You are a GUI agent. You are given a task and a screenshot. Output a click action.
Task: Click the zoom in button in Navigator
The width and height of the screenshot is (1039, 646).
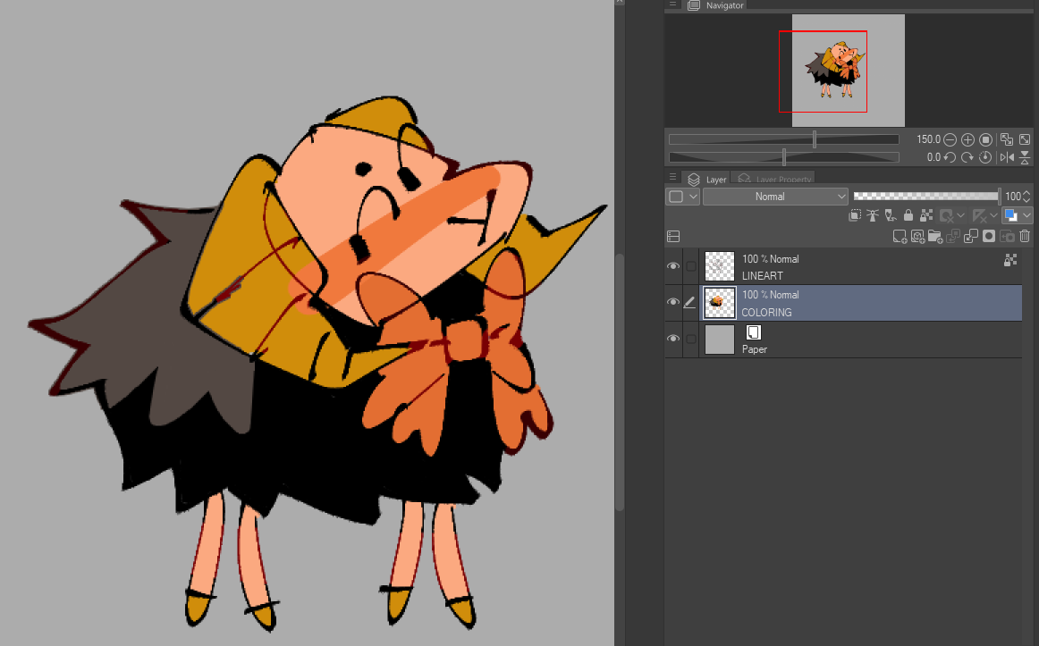pos(967,140)
